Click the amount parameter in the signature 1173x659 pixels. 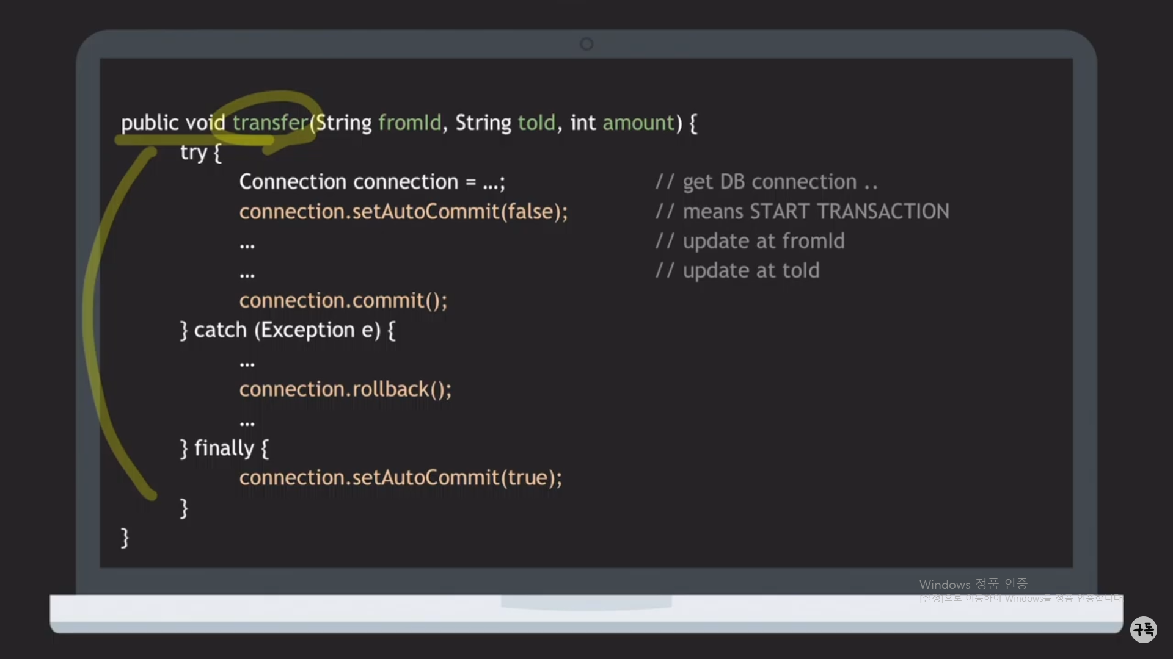638,123
